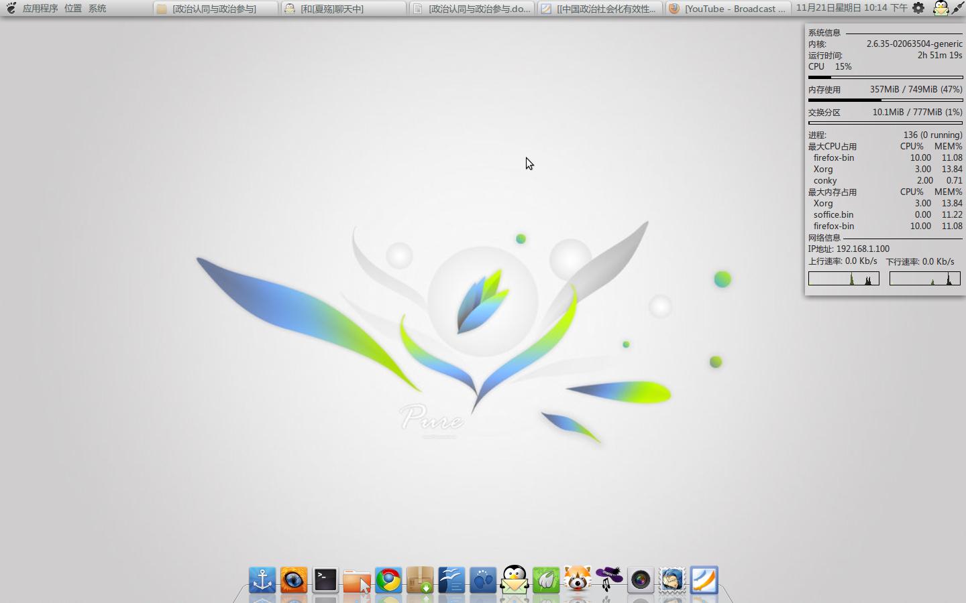
Task: Click the 下行速率 download speed graph
Action: coord(925,278)
